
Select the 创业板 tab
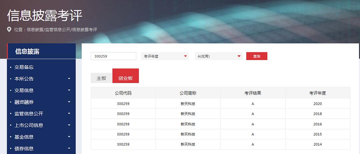click(x=125, y=78)
